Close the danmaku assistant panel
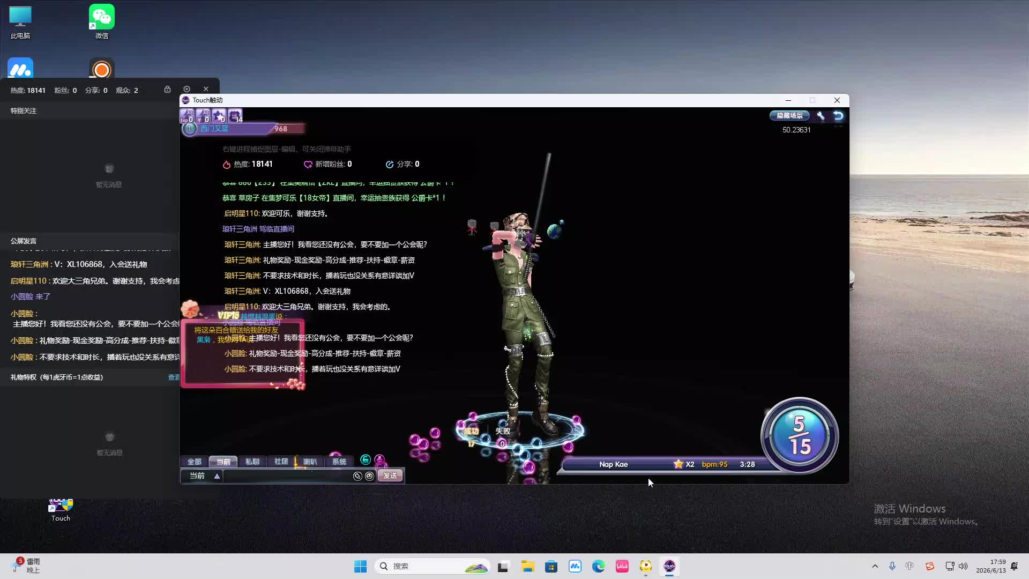This screenshot has height=579, width=1029. click(206, 89)
